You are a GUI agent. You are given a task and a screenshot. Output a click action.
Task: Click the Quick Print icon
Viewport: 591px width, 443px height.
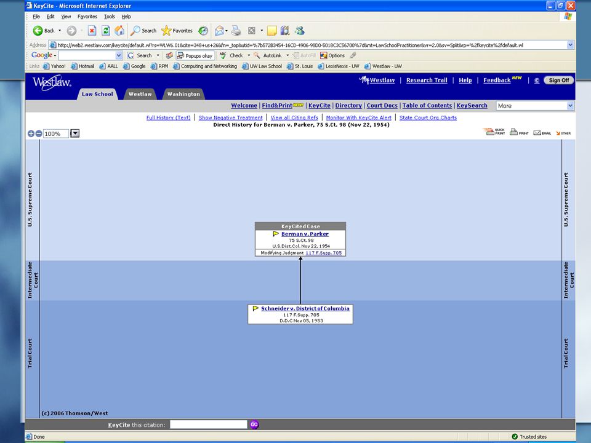click(495, 132)
